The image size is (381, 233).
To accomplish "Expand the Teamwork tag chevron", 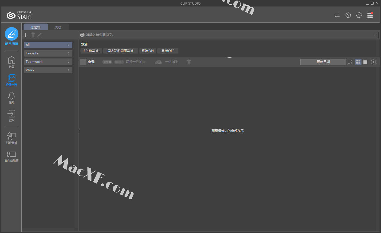I will pyautogui.click(x=69, y=62).
